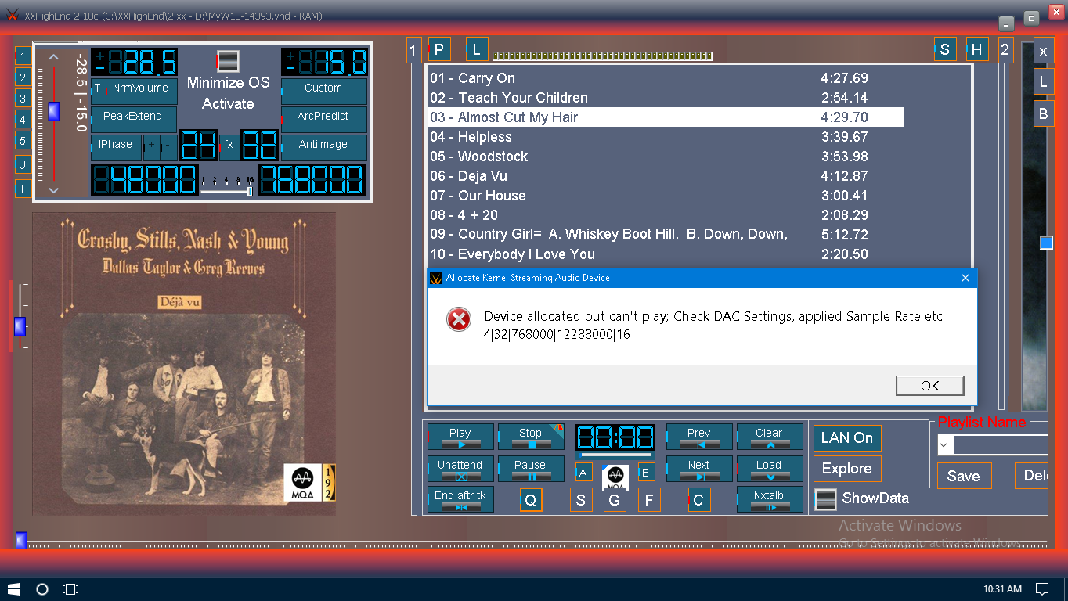Click the small MQA logo between A and B
The height and width of the screenshot is (601, 1068).
[x=615, y=476]
